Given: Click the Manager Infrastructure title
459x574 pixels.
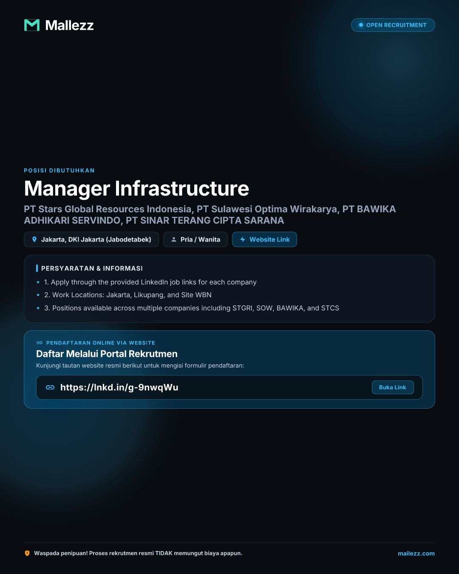Looking at the screenshot, I should pyautogui.click(x=136, y=188).
